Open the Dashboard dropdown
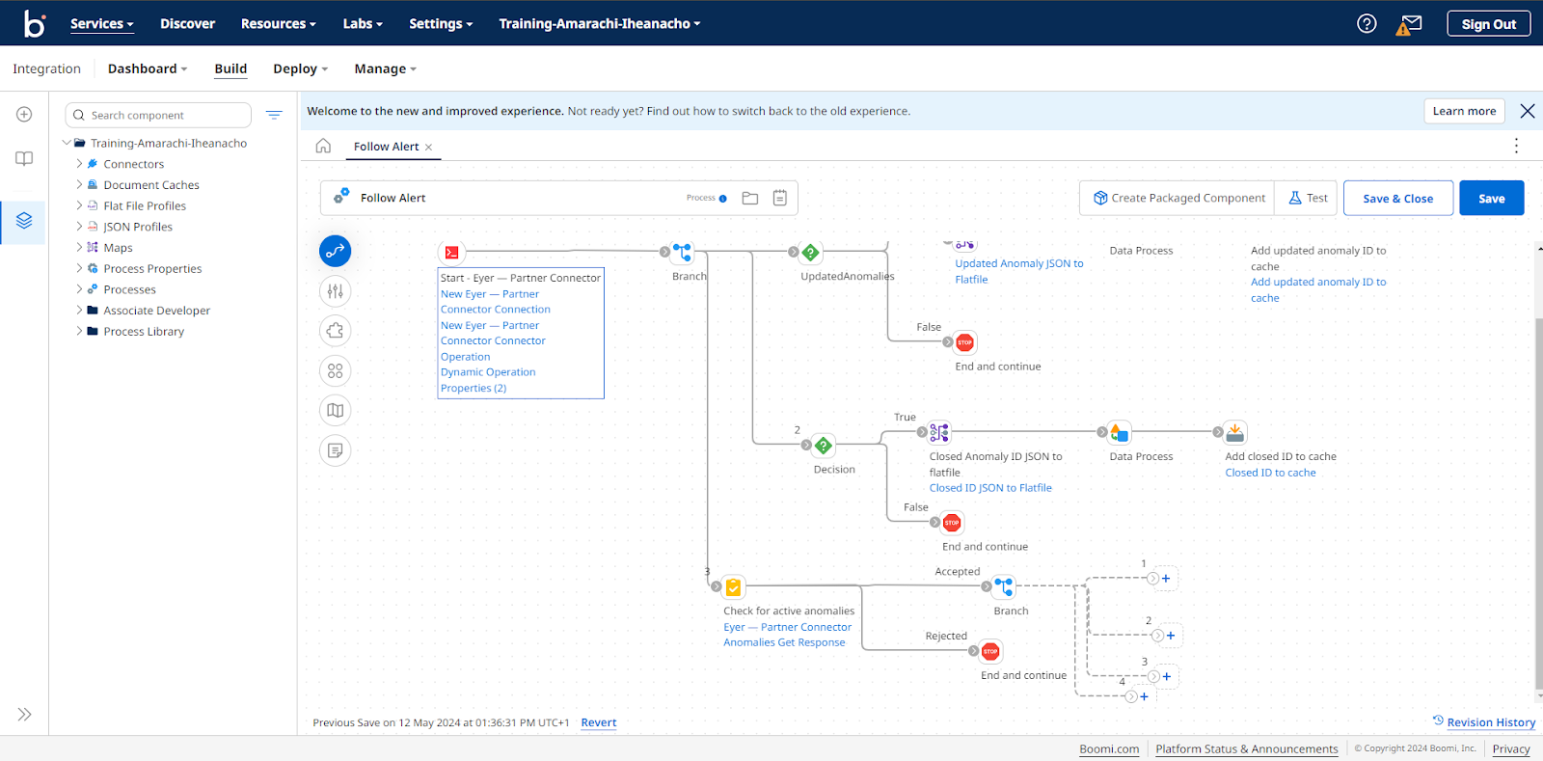Image resolution: width=1543 pixels, height=761 pixels. (x=148, y=68)
